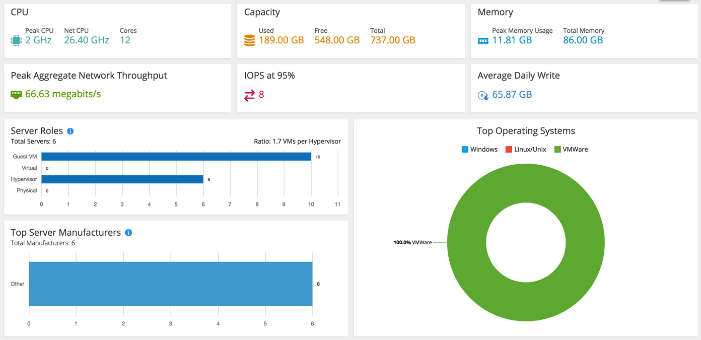Toggle the Windows legend entry
701x340 pixels.
tap(479, 149)
